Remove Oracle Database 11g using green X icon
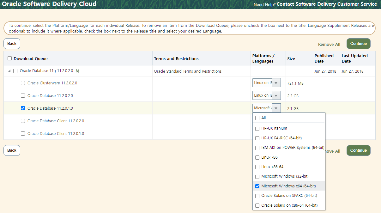The height and width of the screenshot is (213, 381). click(x=77, y=71)
